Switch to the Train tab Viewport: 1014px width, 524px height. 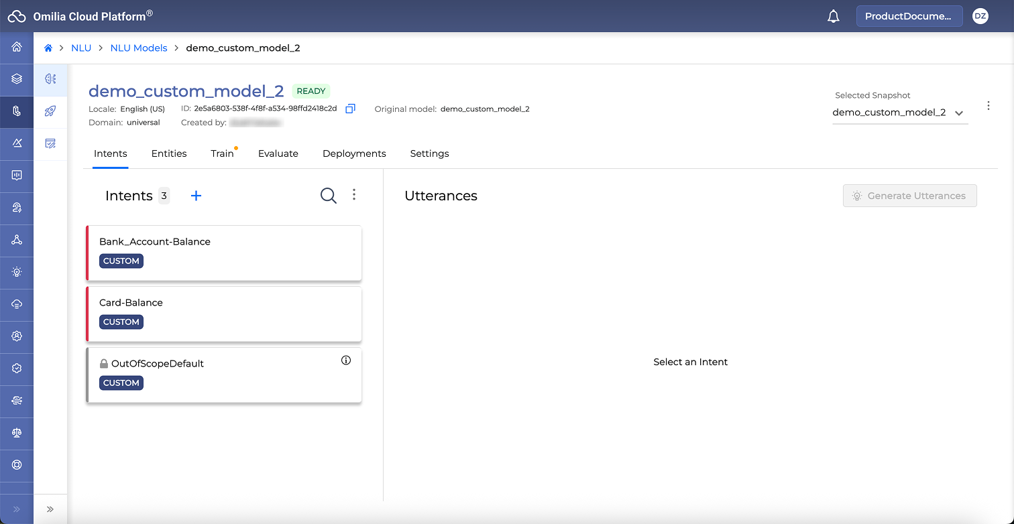(222, 153)
